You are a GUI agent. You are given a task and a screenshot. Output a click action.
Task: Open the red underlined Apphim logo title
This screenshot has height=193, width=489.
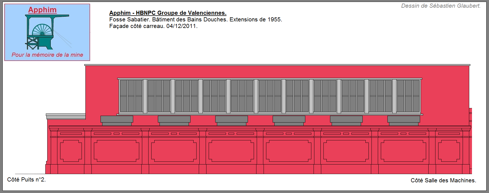tap(42, 10)
